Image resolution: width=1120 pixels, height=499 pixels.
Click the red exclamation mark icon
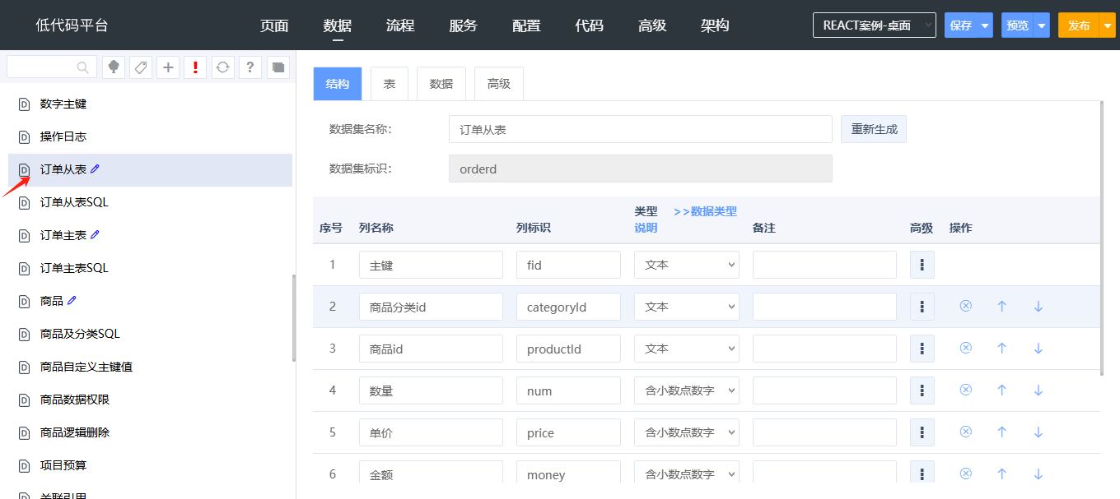pos(195,67)
